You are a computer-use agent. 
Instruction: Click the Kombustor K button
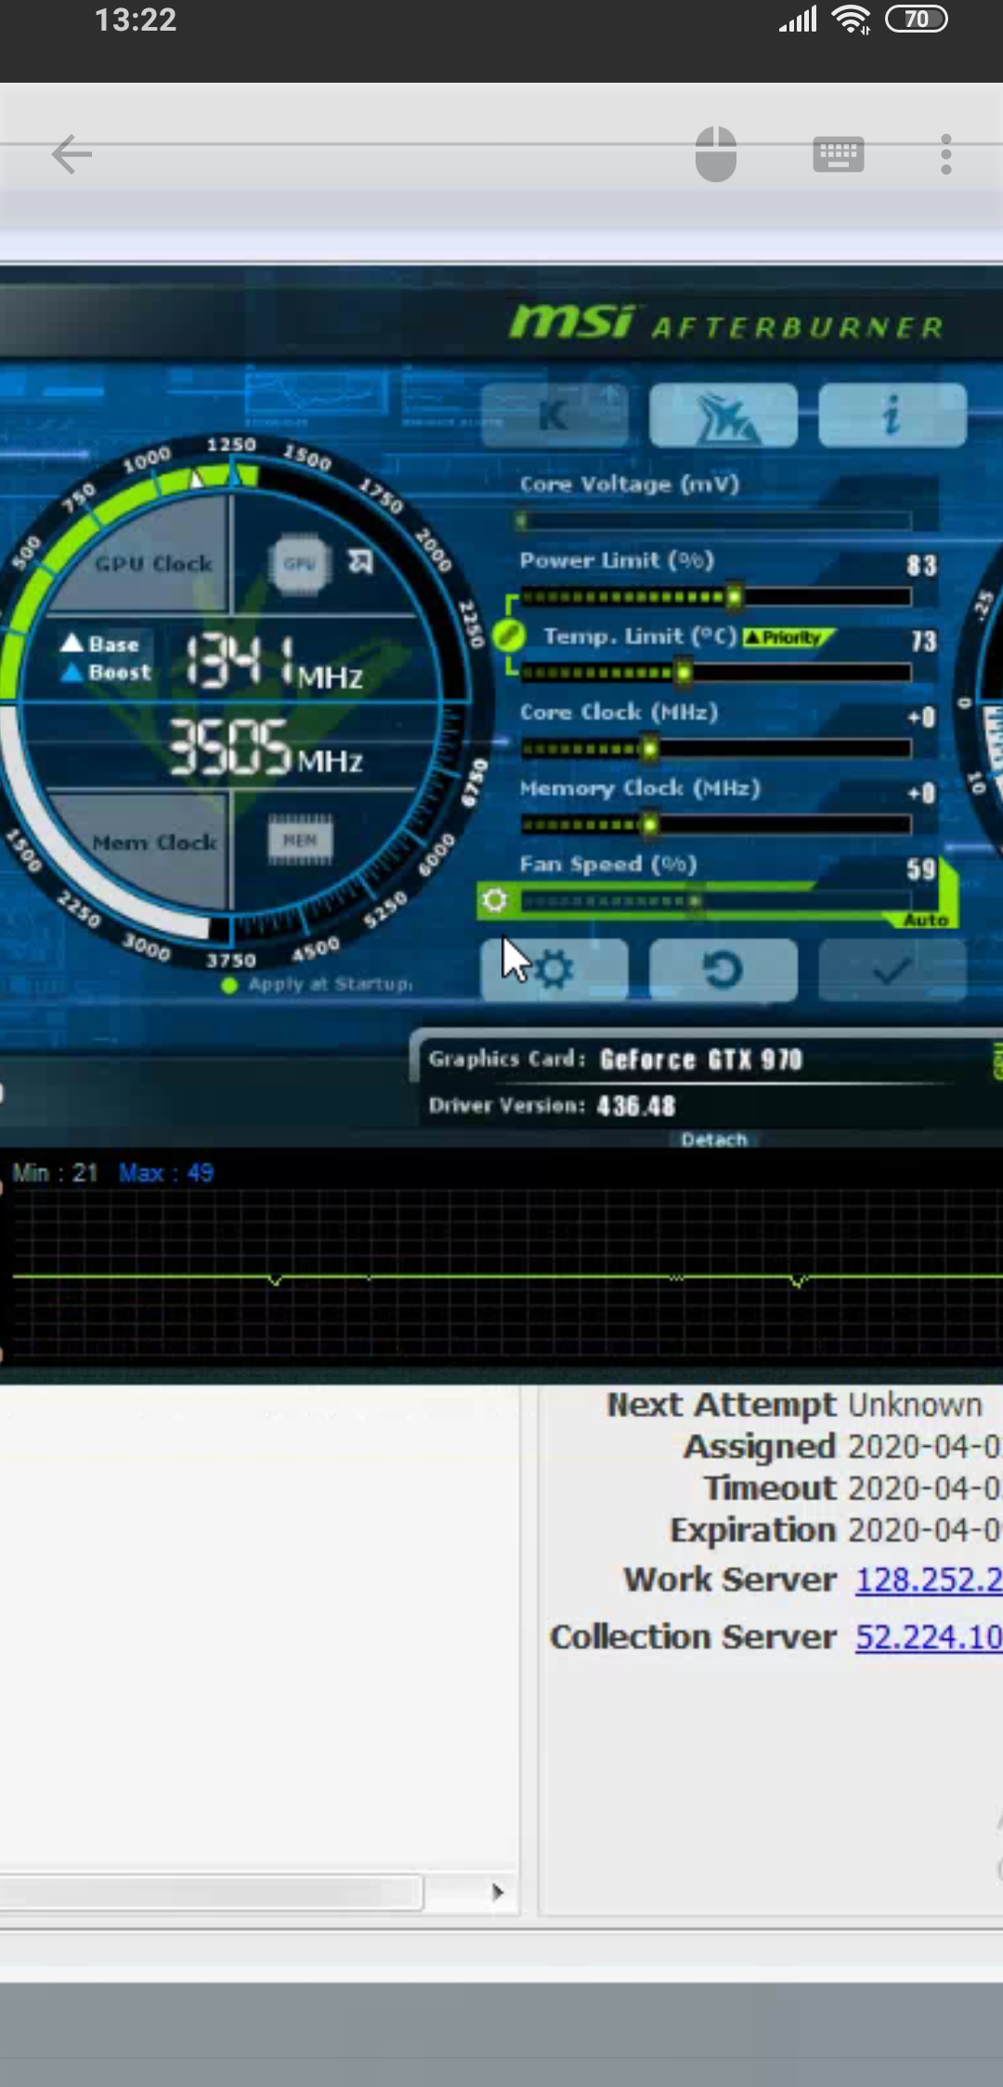coord(554,415)
